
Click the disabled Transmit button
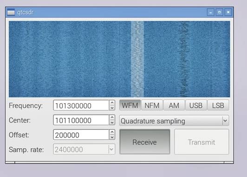[x=201, y=142]
